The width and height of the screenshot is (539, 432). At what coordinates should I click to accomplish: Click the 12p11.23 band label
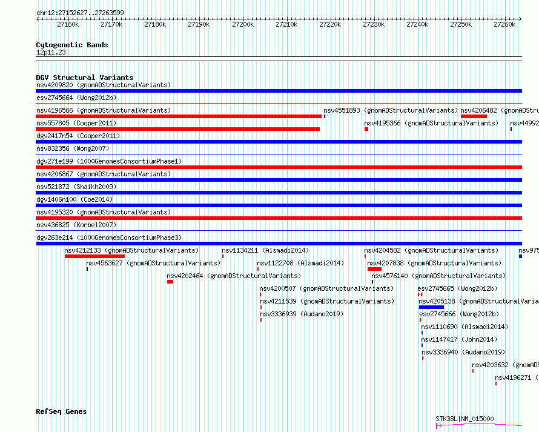[51, 52]
